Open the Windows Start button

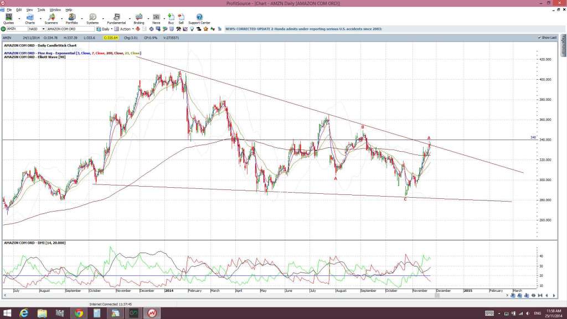(7, 313)
